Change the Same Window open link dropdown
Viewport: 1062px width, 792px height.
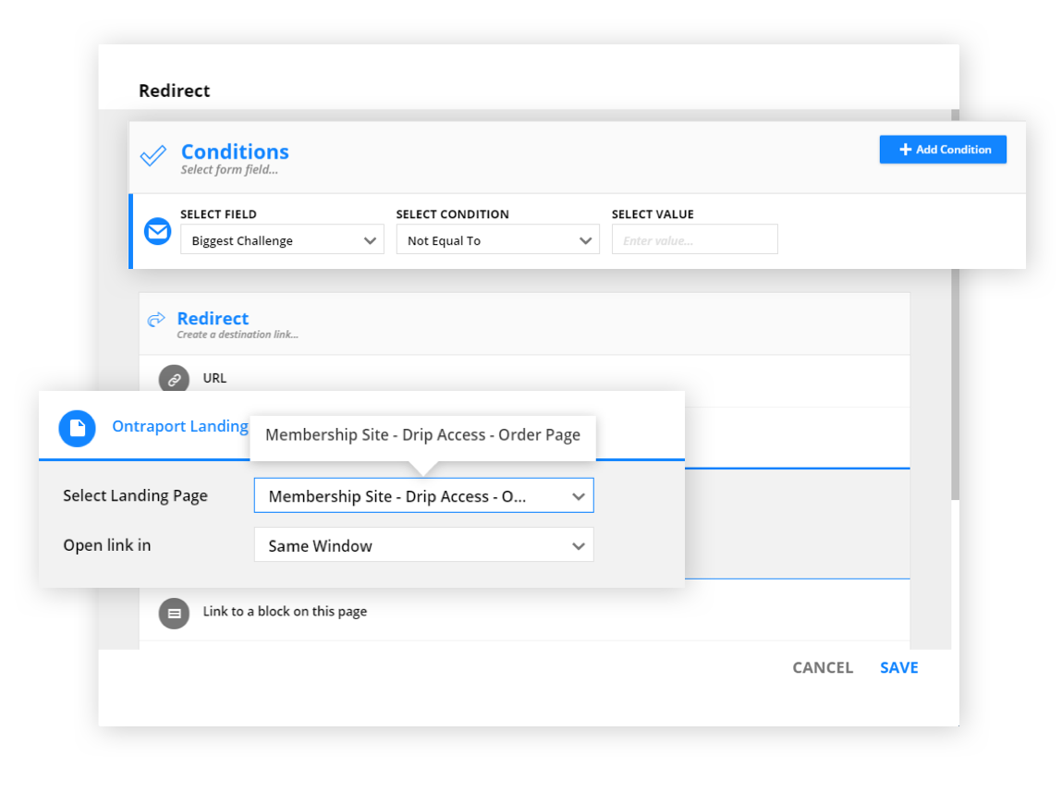tap(423, 544)
